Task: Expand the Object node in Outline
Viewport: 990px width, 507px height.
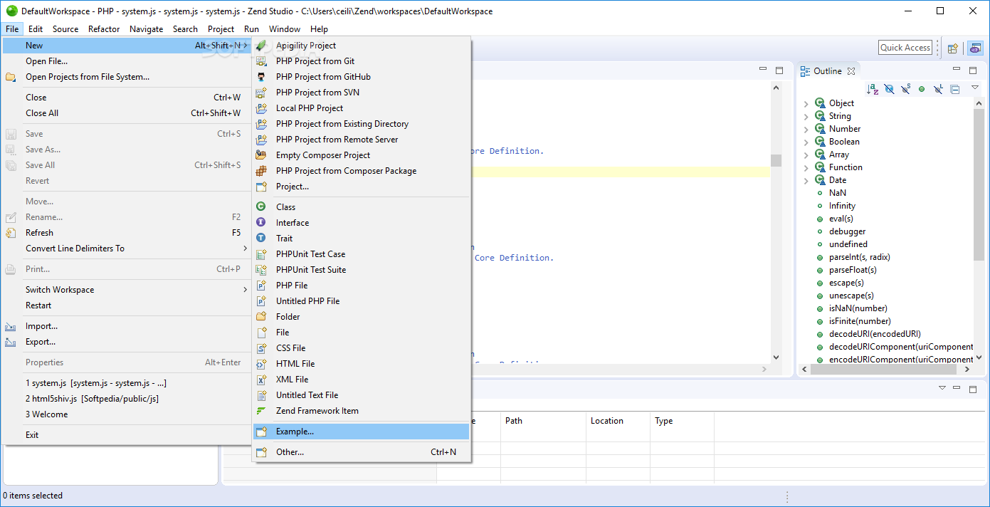Action: tap(806, 104)
